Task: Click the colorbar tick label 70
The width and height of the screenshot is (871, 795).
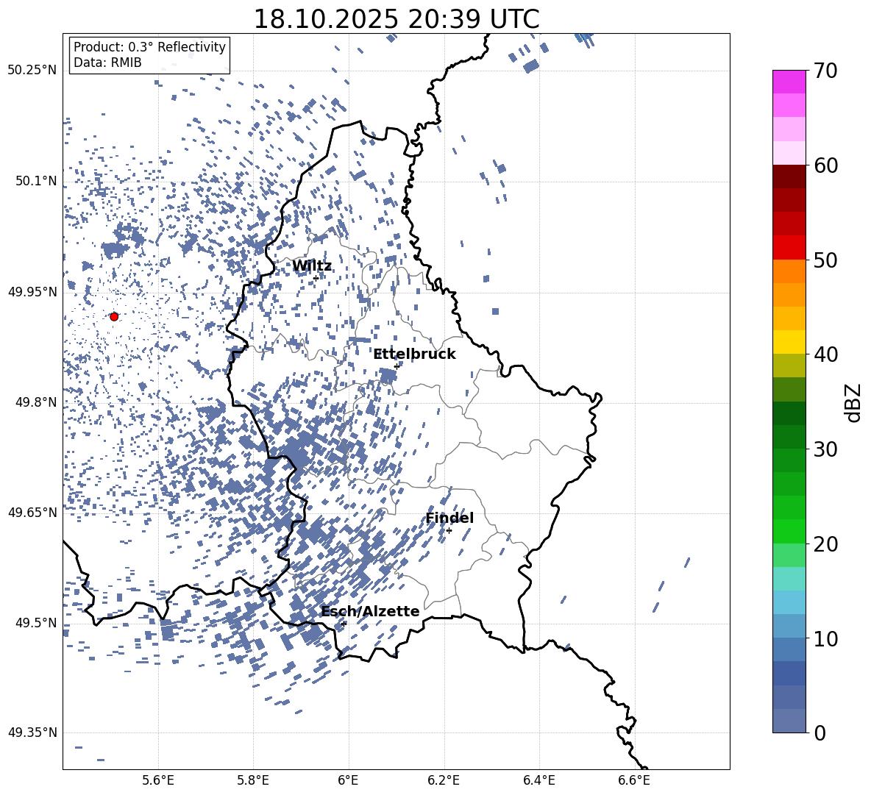Action: point(825,71)
